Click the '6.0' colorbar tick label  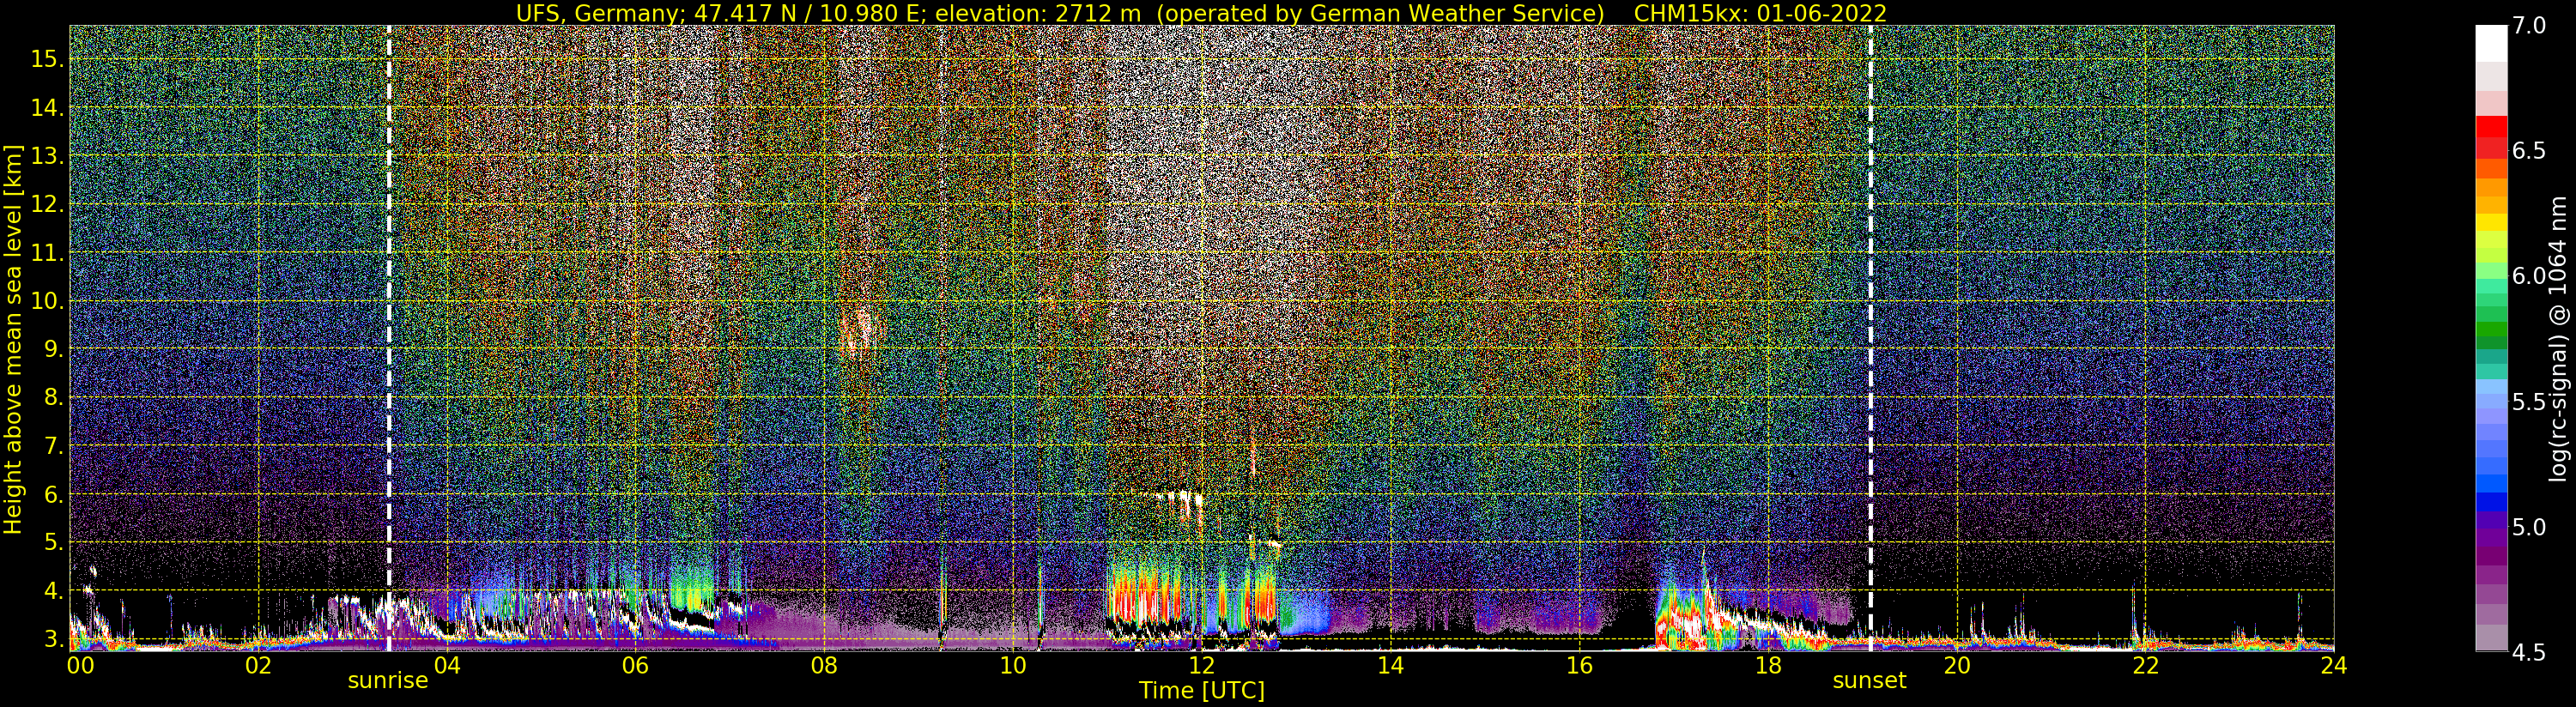click(2529, 276)
